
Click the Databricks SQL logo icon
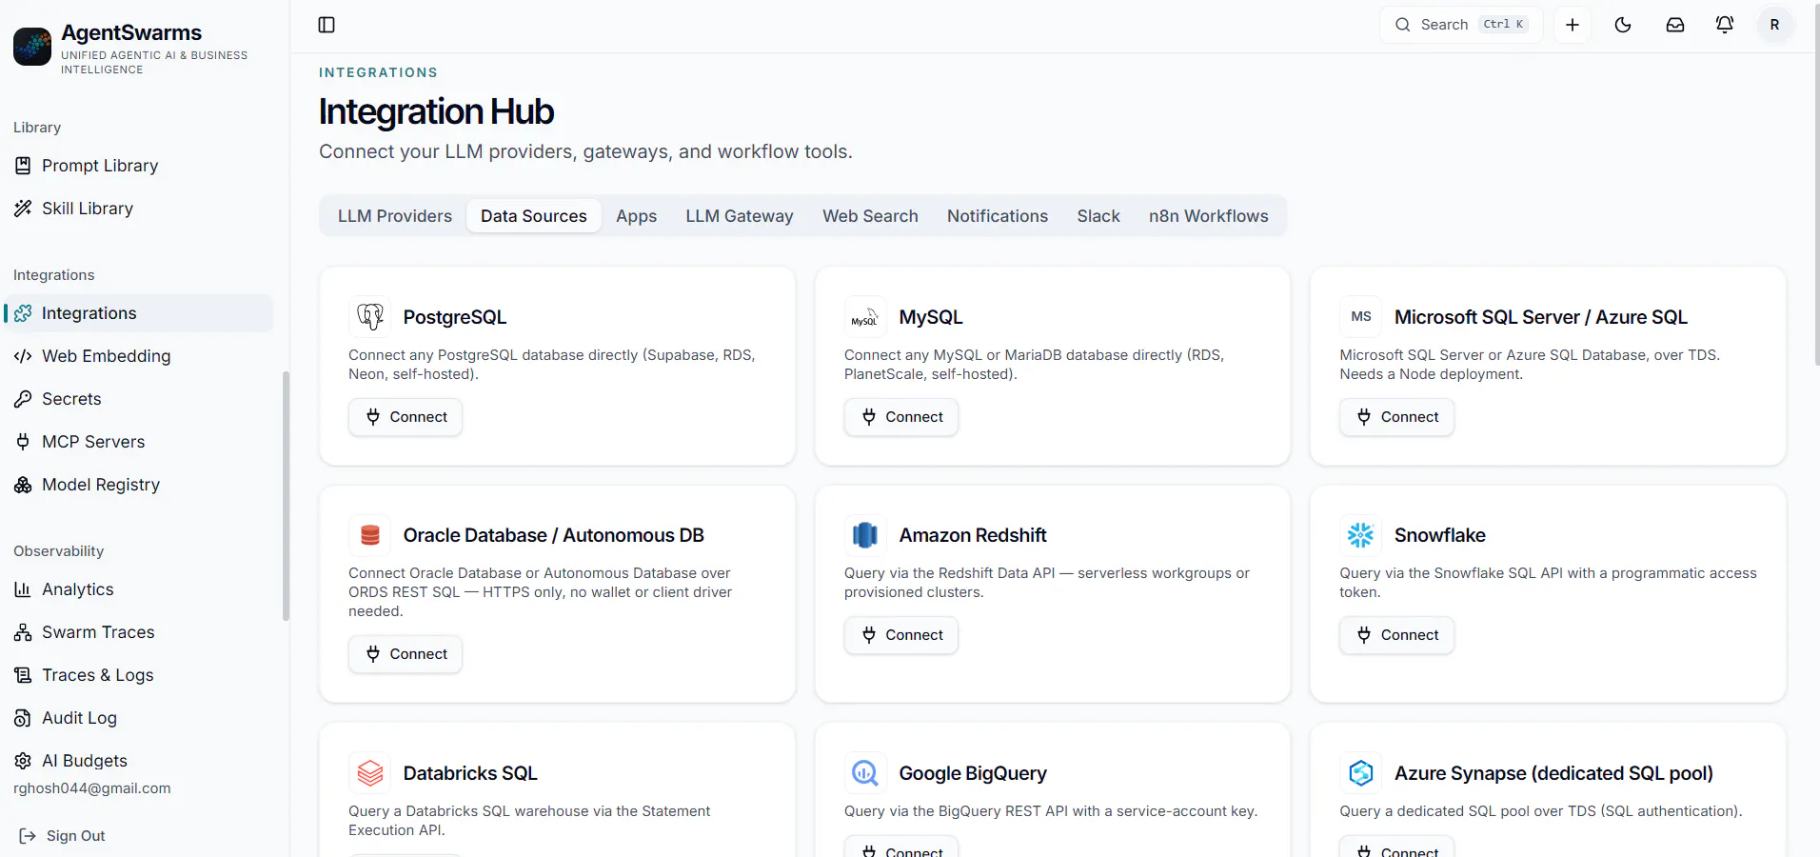pyautogui.click(x=370, y=773)
